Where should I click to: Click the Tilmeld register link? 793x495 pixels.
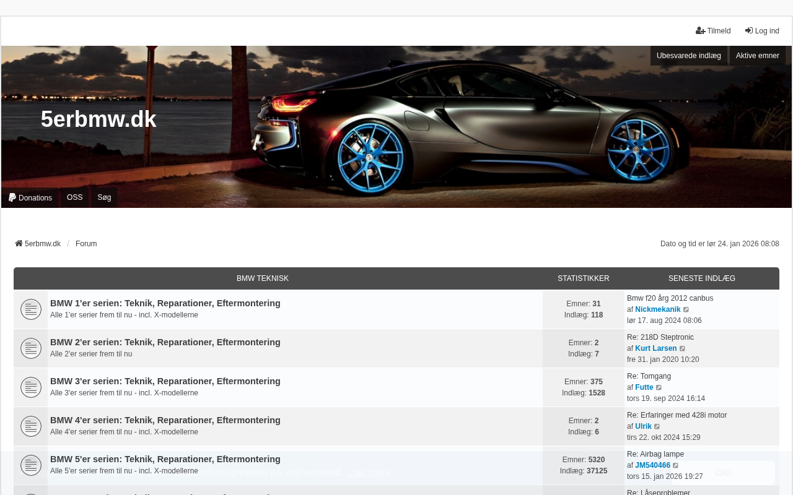pos(713,31)
